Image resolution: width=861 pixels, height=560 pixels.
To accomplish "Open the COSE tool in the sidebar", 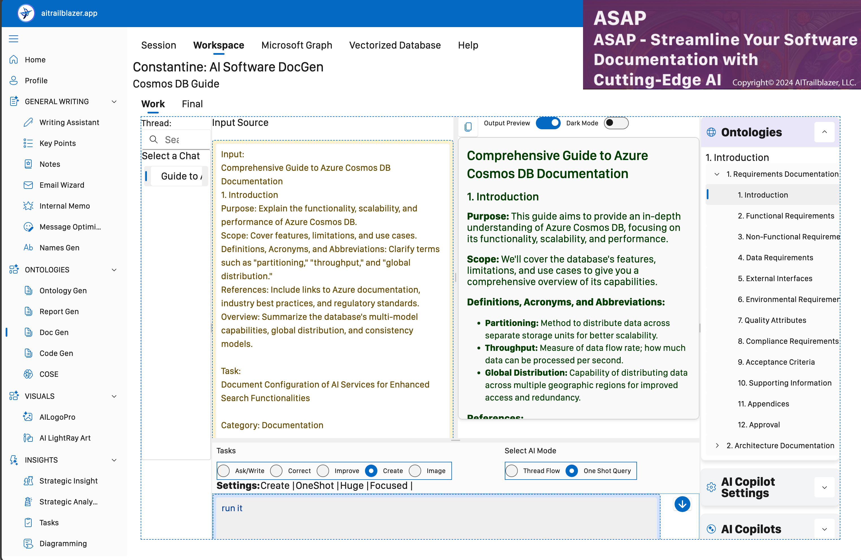I will pyautogui.click(x=49, y=374).
